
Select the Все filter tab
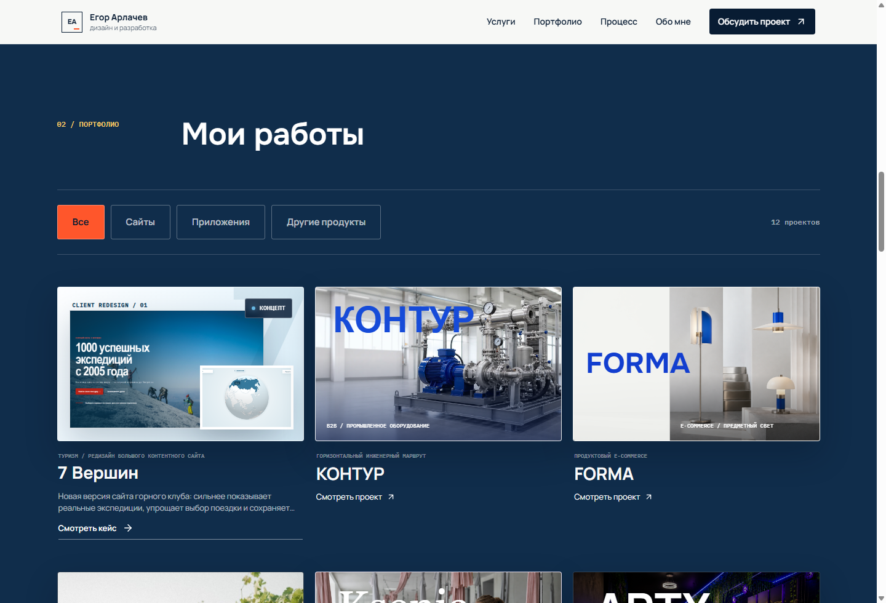pos(81,222)
